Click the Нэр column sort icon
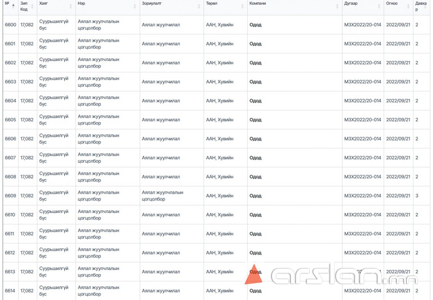The image size is (433, 300). point(135,6)
